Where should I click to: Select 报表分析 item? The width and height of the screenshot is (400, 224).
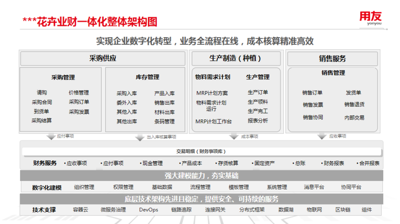coord(258,120)
